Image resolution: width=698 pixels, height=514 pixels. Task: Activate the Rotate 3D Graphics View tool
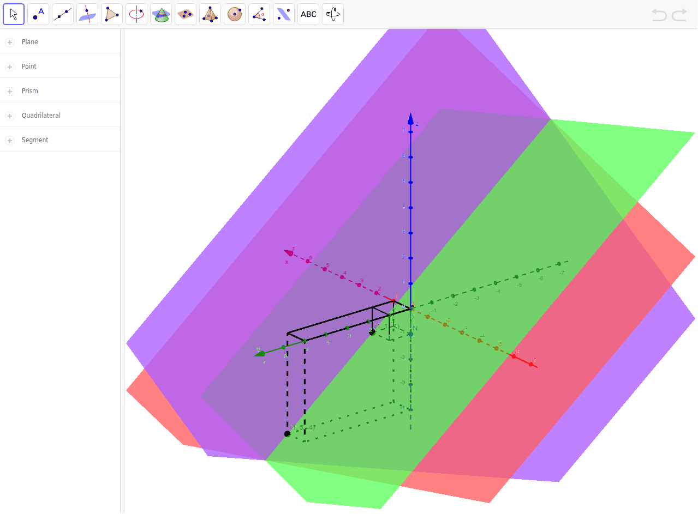tap(332, 14)
